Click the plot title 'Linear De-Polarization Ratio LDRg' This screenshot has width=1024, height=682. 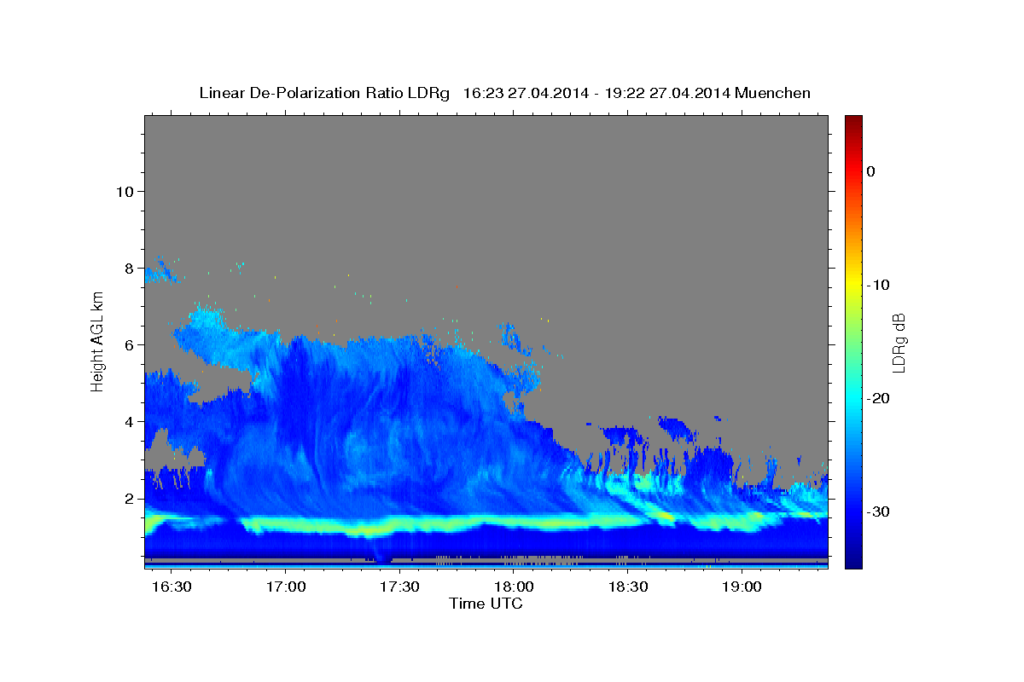324,93
